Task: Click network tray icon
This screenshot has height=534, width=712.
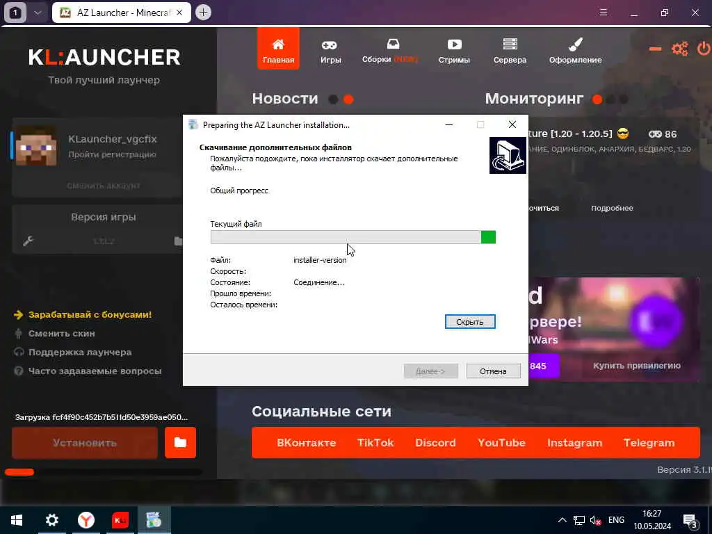Action: pos(578,520)
